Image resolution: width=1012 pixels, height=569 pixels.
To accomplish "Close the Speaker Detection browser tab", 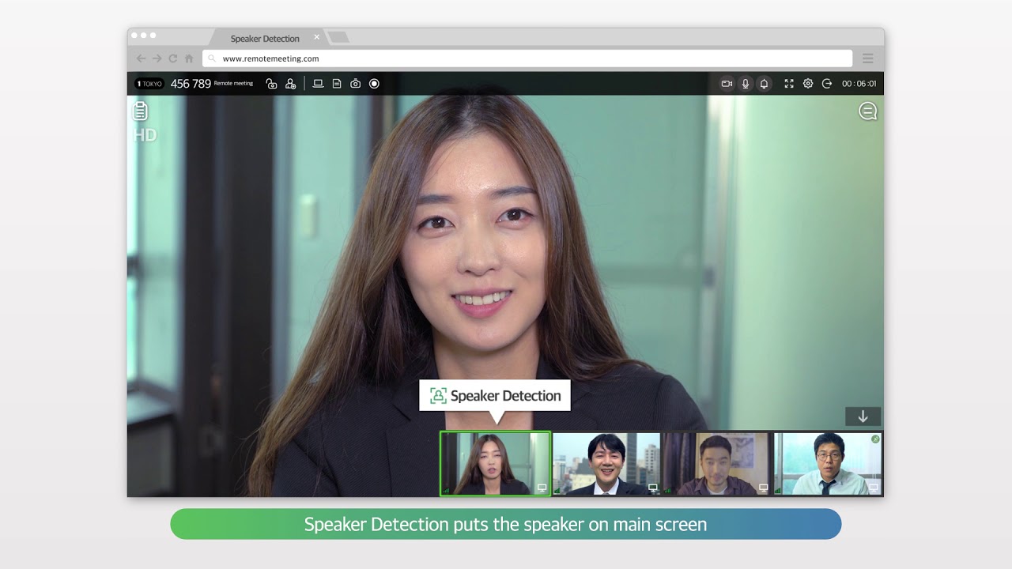I will [x=317, y=37].
